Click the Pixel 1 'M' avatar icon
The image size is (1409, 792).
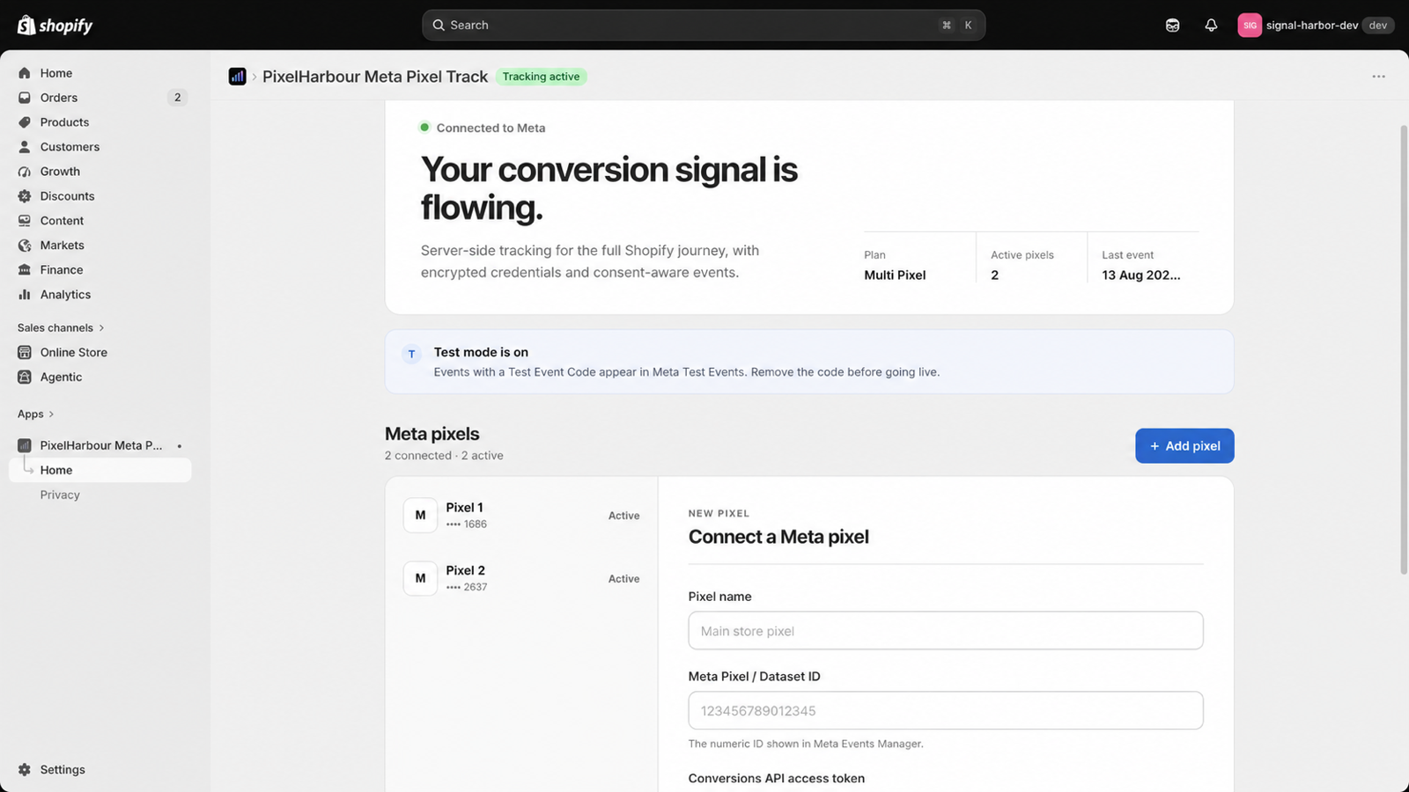pyautogui.click(x=420, y=516)
